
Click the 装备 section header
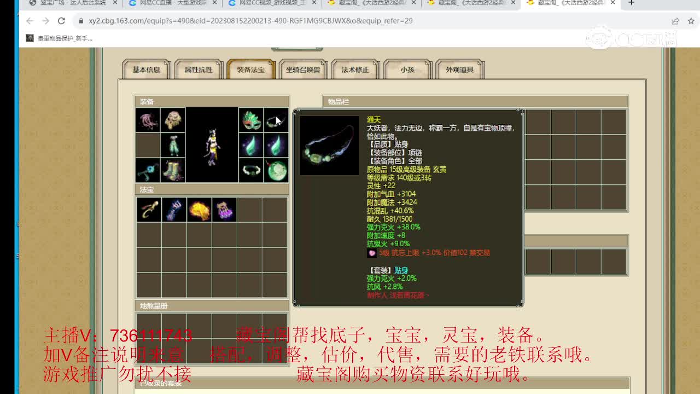(212, 102)
